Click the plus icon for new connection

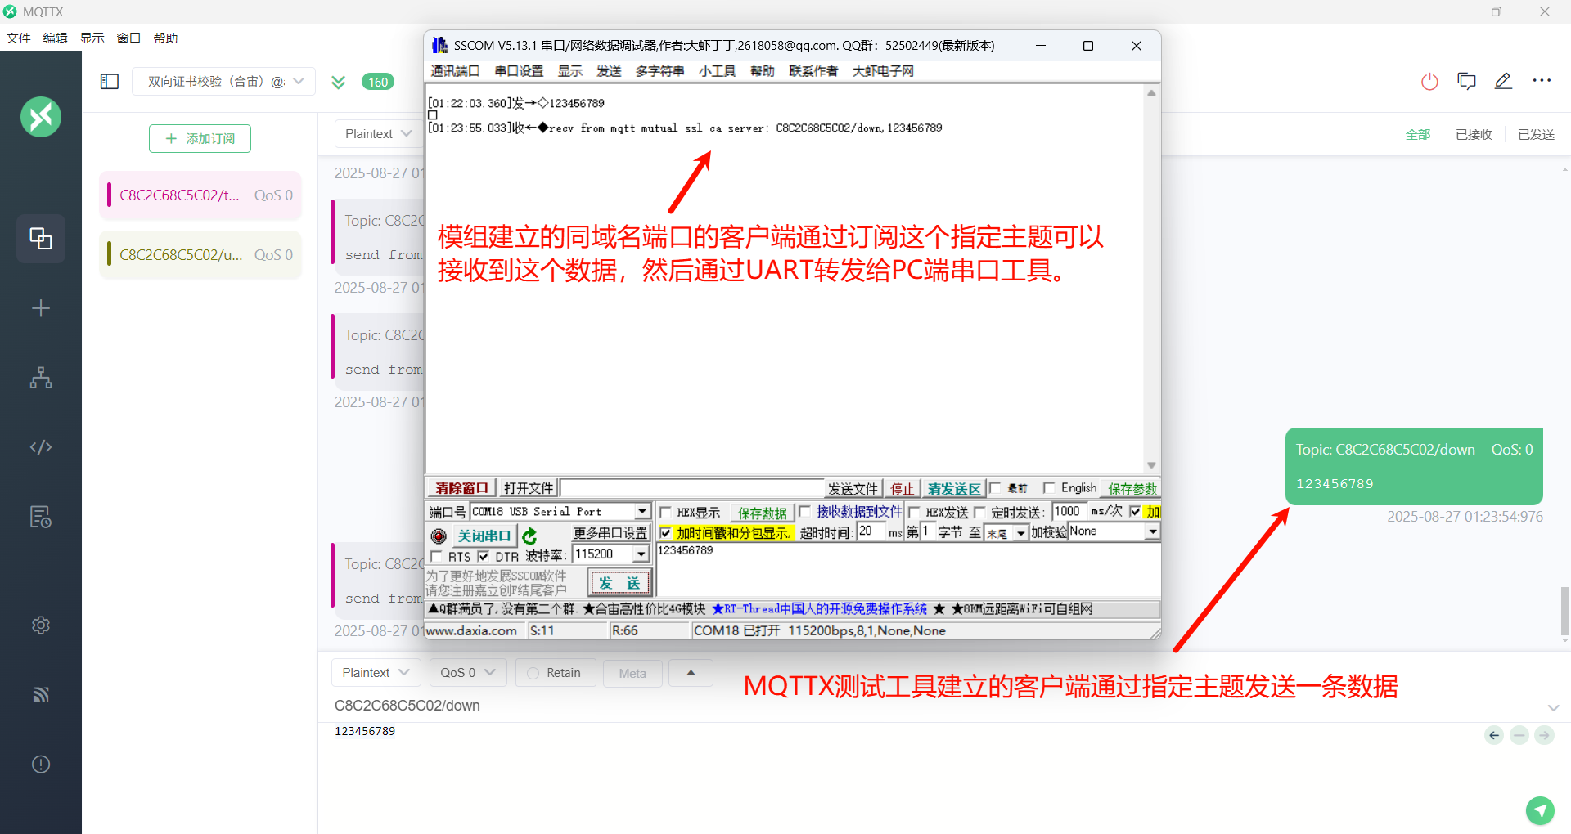tap(41, 308)
